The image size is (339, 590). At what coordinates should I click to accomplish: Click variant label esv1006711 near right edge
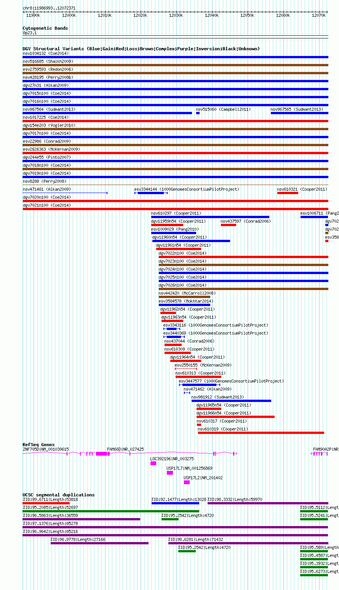(x=320, y=213)
